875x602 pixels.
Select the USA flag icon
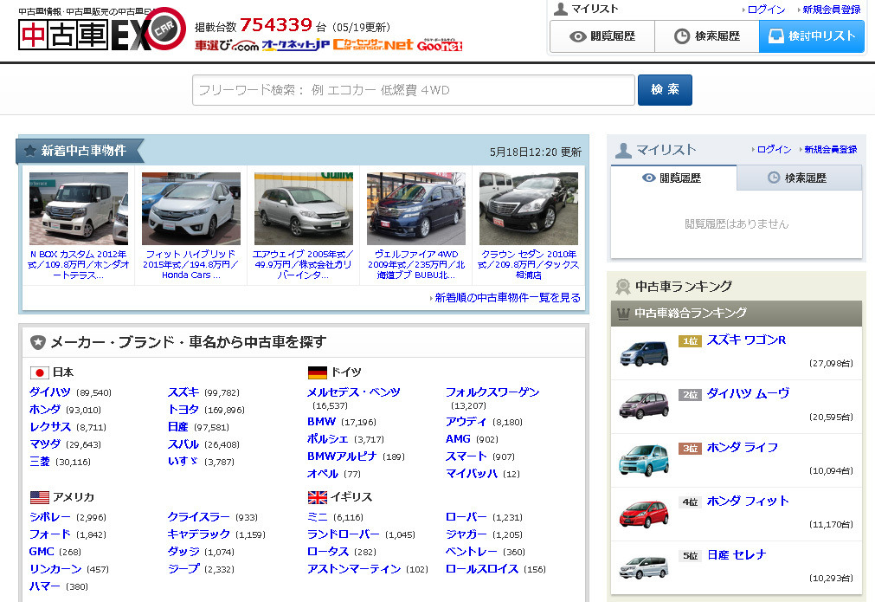click(40, 497)
